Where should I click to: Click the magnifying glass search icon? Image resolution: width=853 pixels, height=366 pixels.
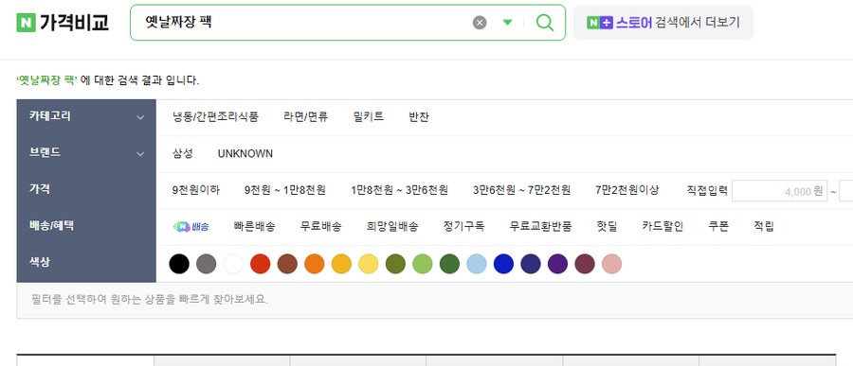545,23
